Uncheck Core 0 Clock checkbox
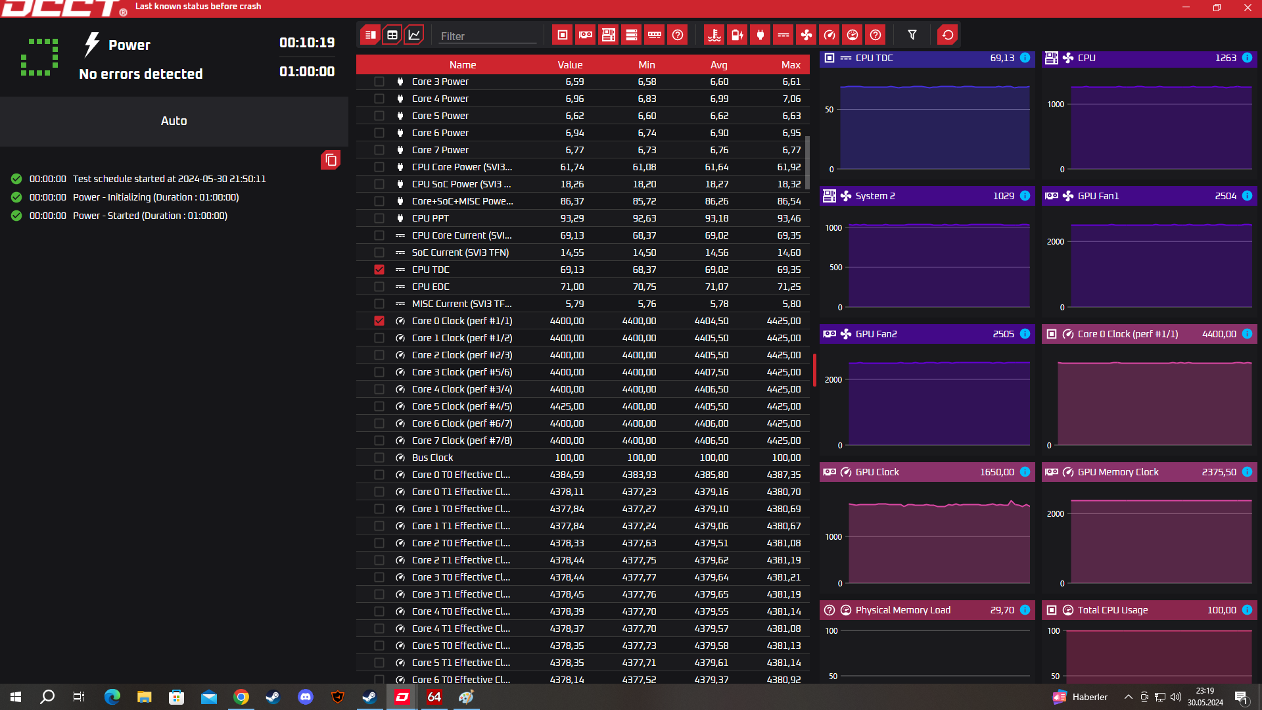 tap(379, 321)
